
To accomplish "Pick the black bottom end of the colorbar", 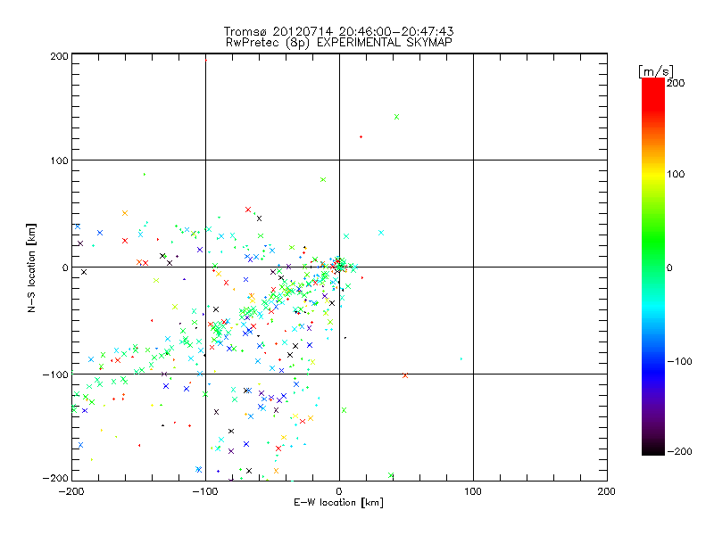I will coord(653,449).
